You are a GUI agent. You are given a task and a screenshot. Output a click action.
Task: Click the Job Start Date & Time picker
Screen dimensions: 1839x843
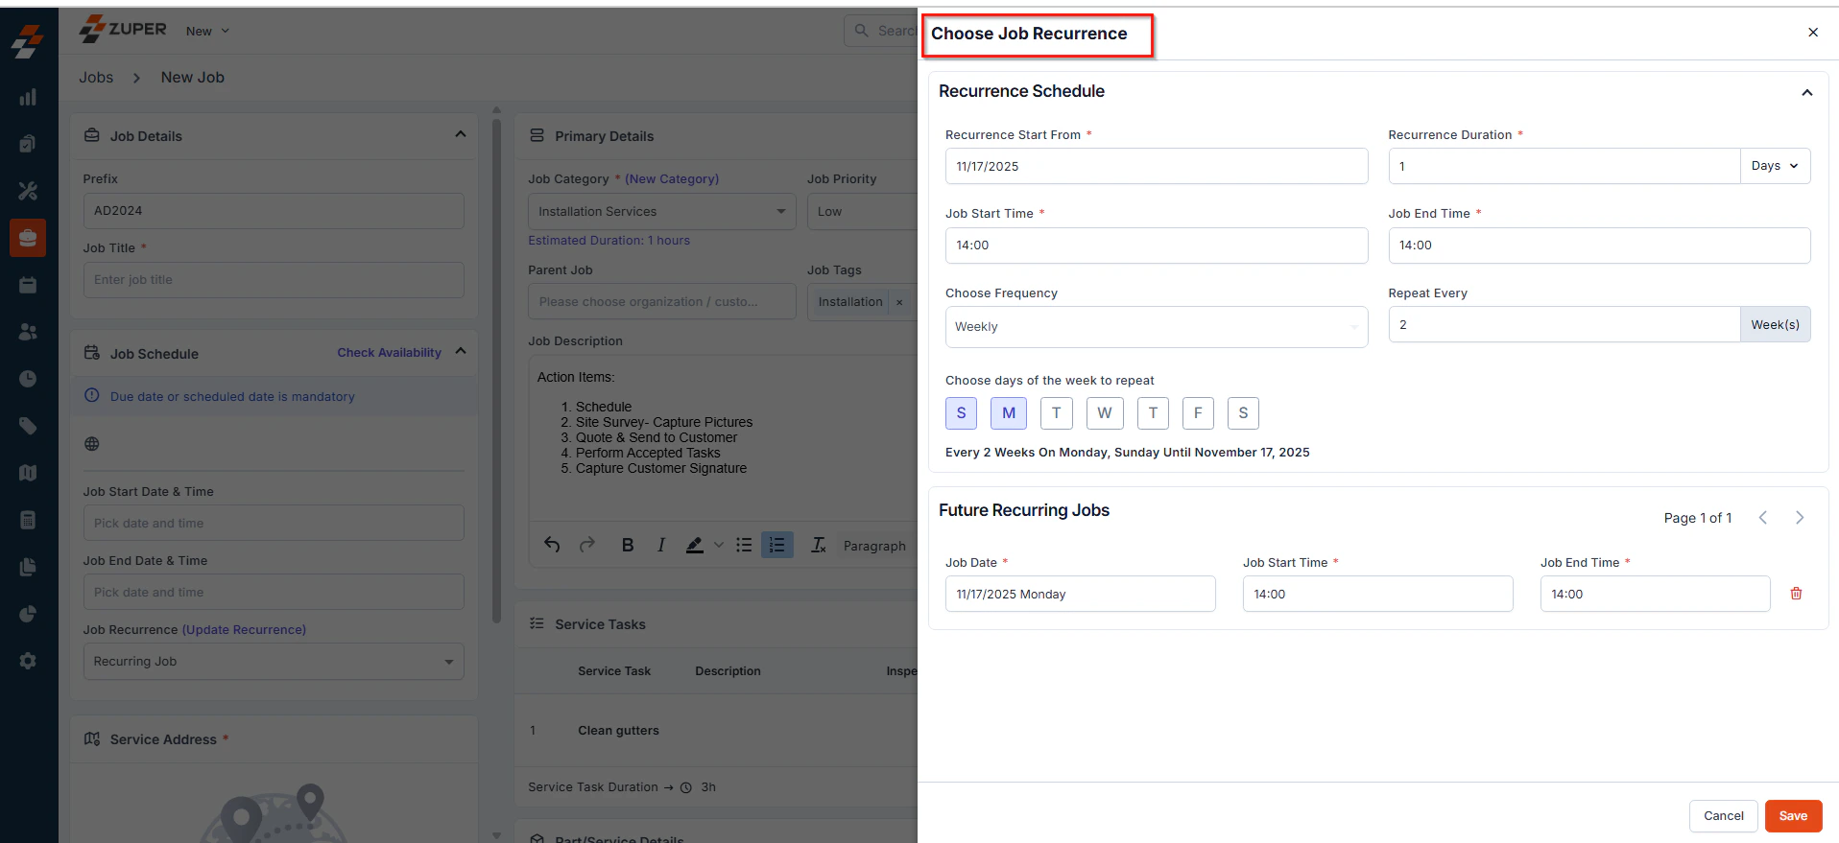[x=274, y=523]
